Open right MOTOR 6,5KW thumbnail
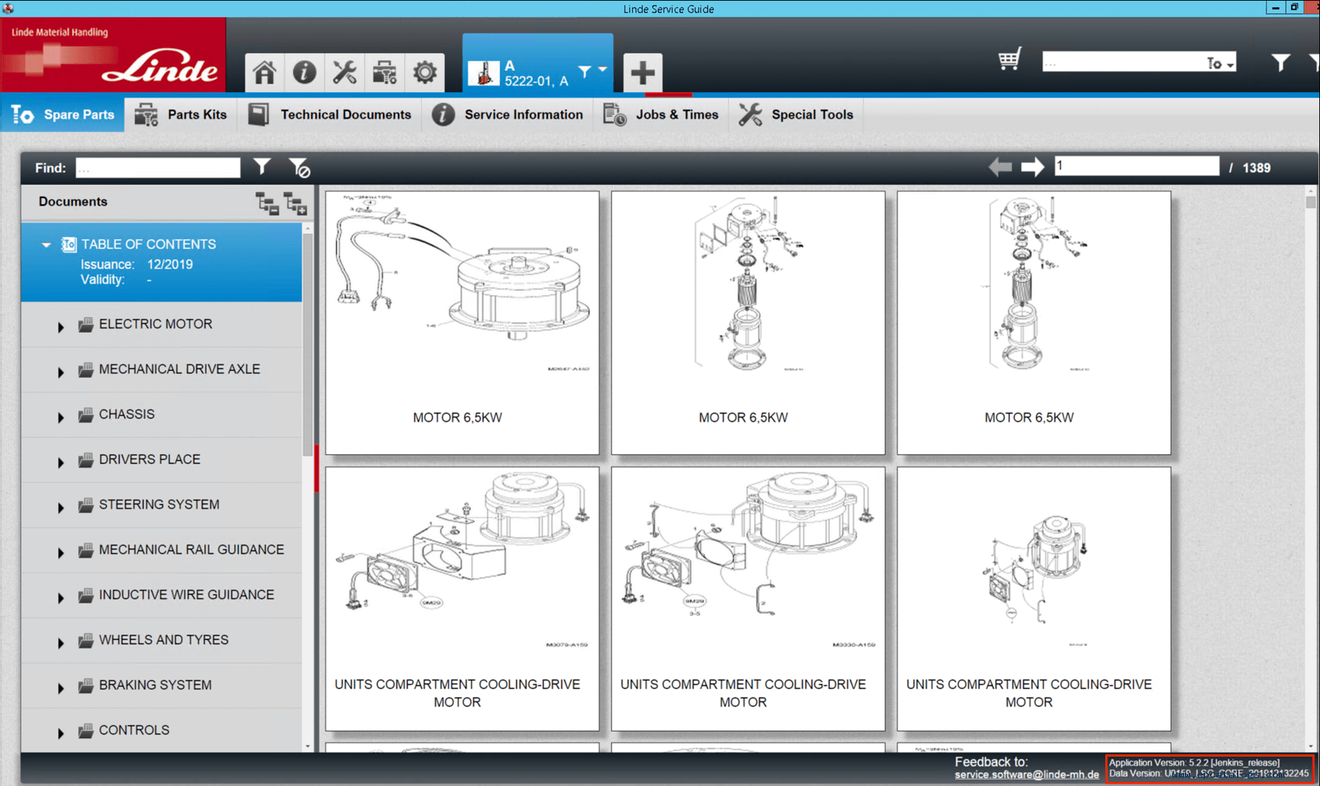 pyautogui.click(x=1033, y=323)
